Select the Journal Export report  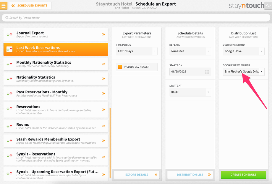pos(56,34)
